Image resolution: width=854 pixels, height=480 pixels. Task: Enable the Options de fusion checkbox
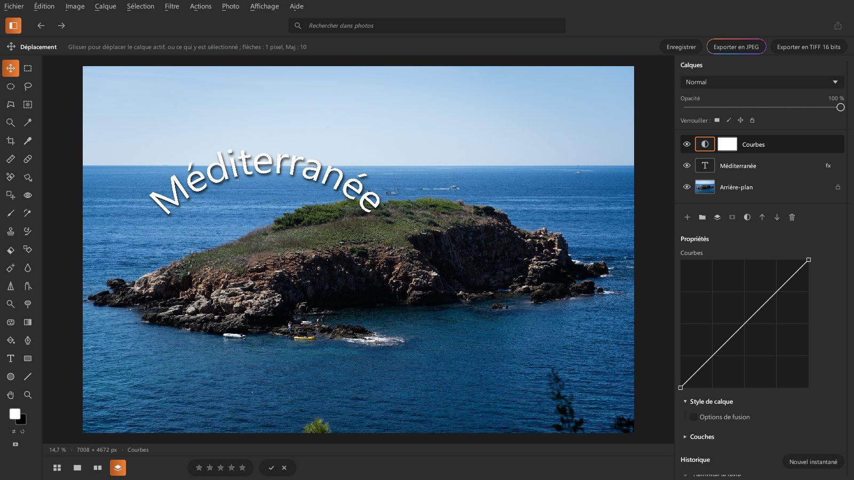point(694,417)
